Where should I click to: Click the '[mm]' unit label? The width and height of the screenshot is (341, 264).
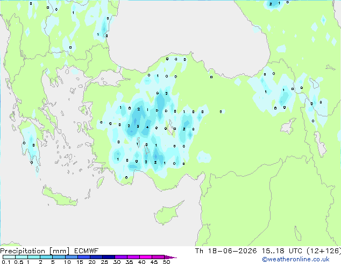[59, 251]
